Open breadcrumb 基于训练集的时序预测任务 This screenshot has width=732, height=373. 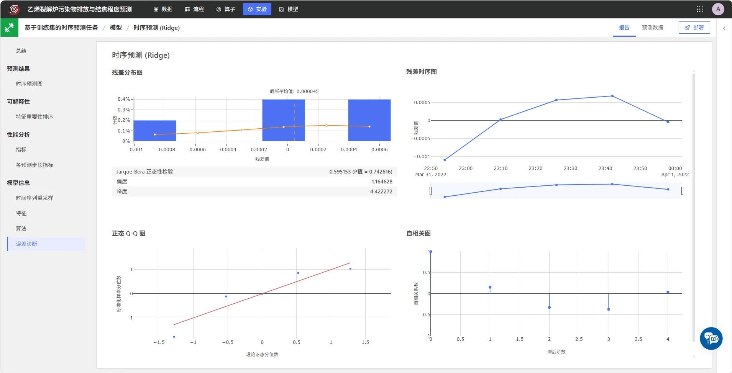point(61,28)
